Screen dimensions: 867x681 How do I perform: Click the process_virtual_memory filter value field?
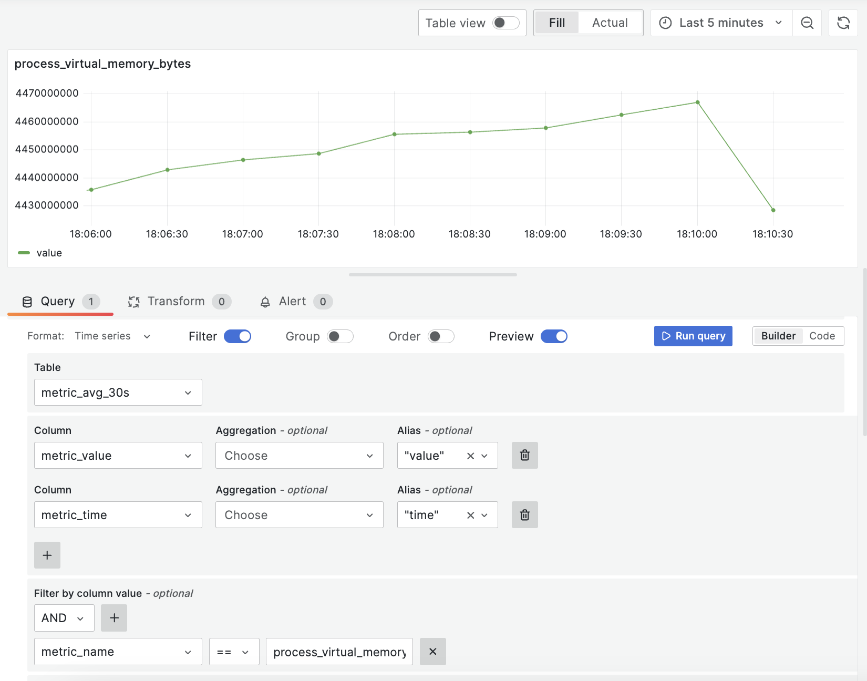[x=339, y=652]
